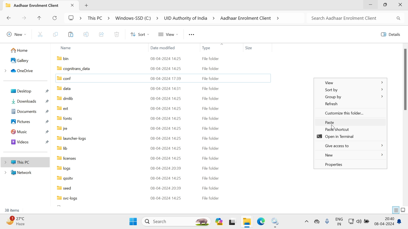Image resolution: width=408 pixels, height=229 pixels.
Task: Switch to large thumbnails view icon
Action: [403, 210]
